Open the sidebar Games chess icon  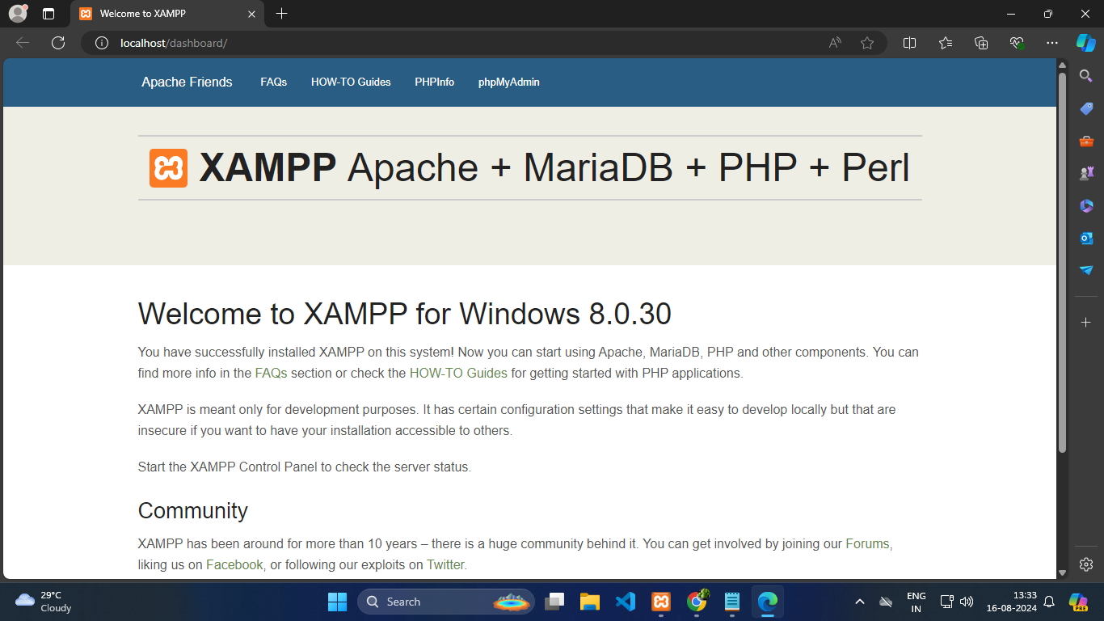[1086, 173]
